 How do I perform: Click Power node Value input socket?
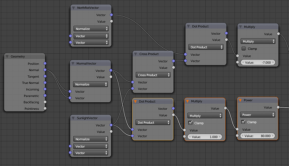(x=237, y=129)
